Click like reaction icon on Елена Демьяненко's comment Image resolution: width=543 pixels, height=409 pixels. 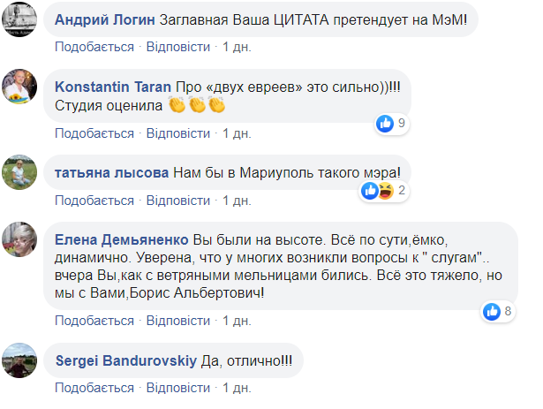click(x=493, y=311)
